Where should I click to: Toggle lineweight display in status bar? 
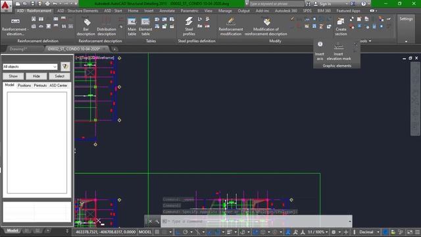(230, 232)
